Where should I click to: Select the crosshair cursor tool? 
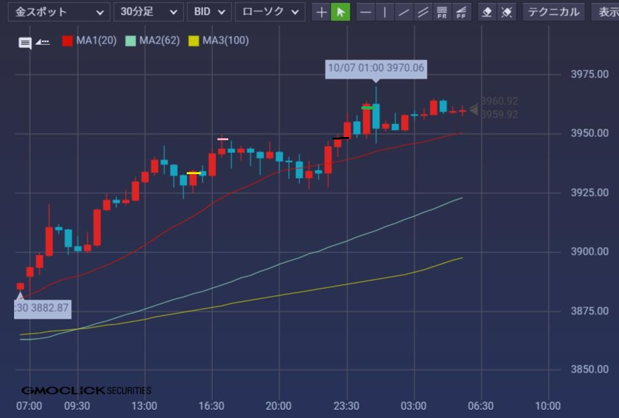pos(322,12)
